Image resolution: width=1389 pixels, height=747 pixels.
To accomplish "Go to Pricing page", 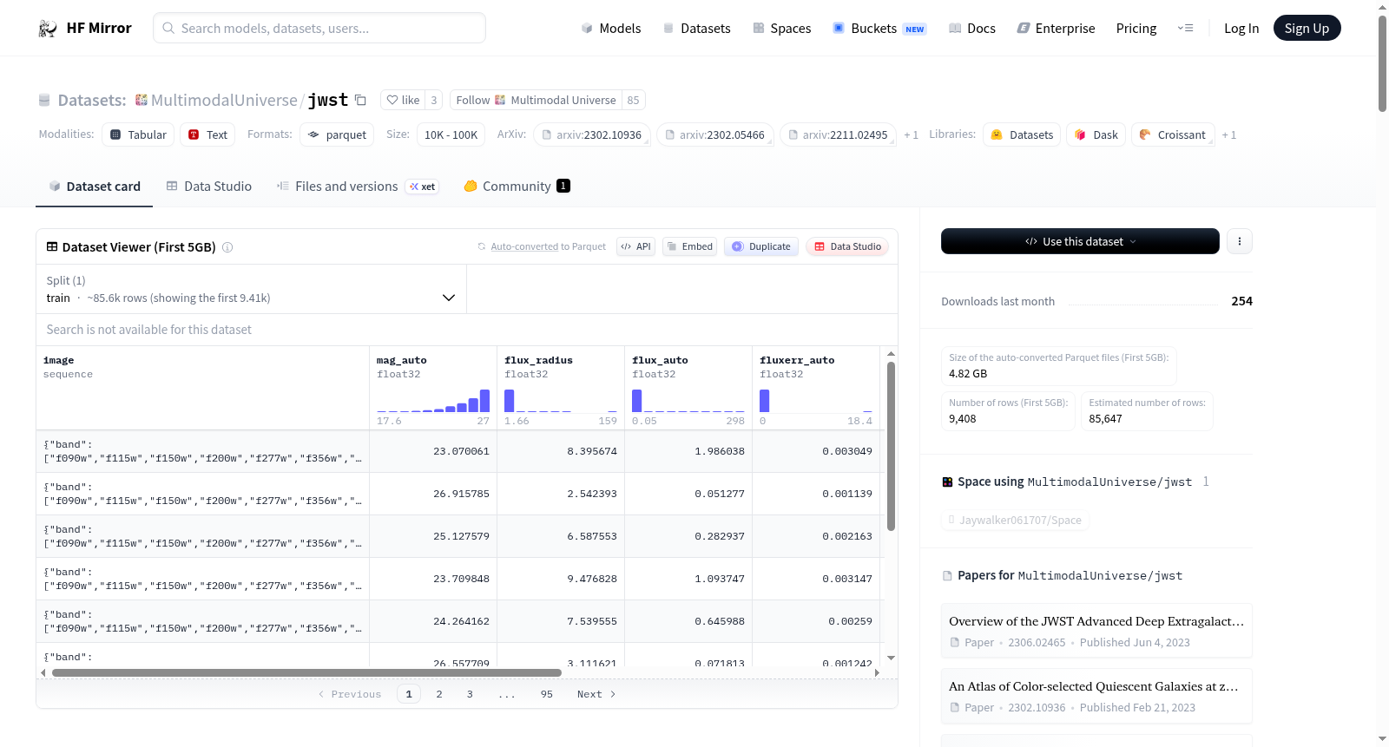I will point(1136,28).
